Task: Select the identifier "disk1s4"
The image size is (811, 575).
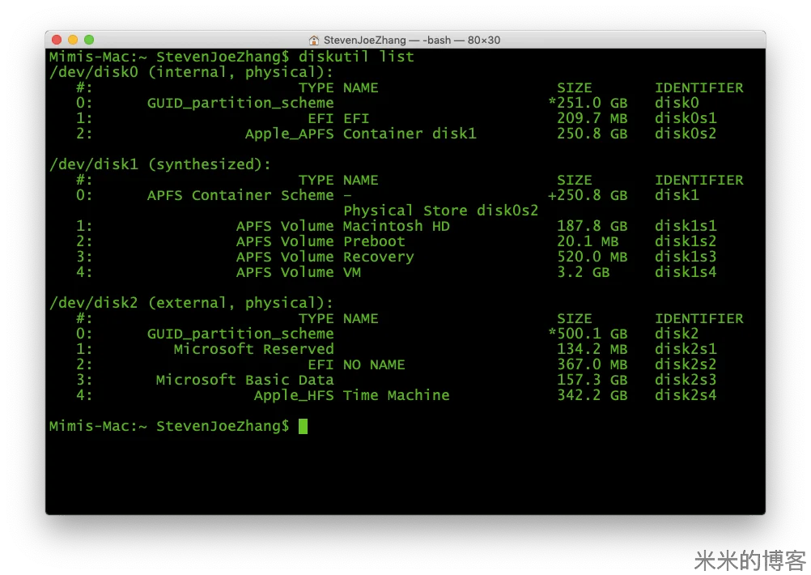Action: pos(686,272)
